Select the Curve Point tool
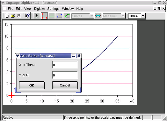This screenshot has width=167, height=121. 59,16
